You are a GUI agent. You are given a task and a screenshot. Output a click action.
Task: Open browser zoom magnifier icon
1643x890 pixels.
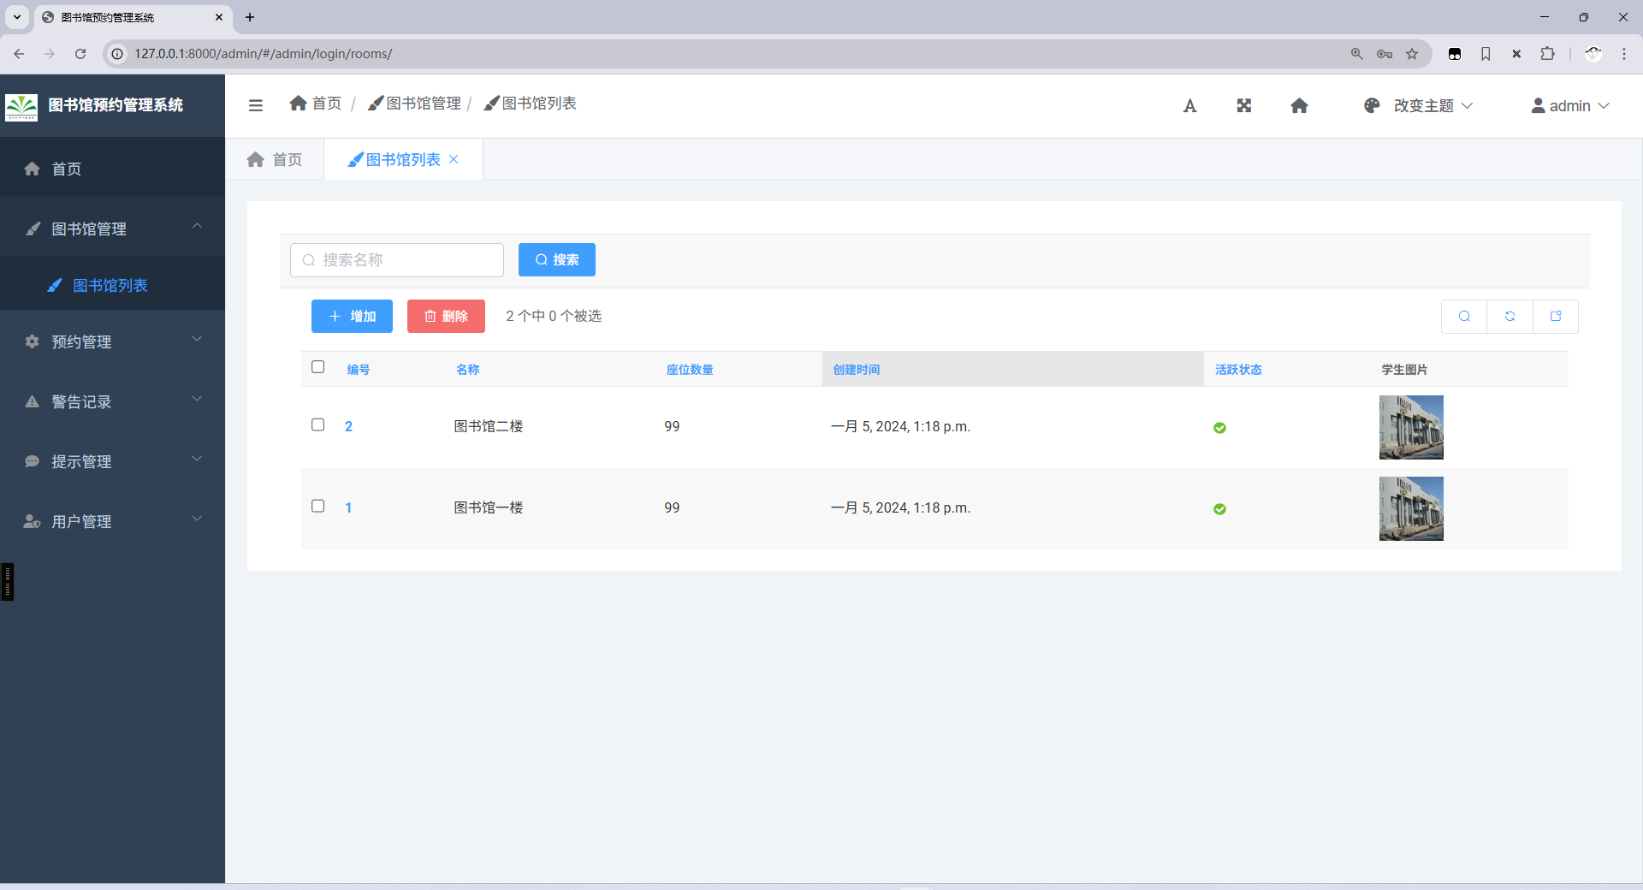pyautogui.click(x=1356, y=54)
